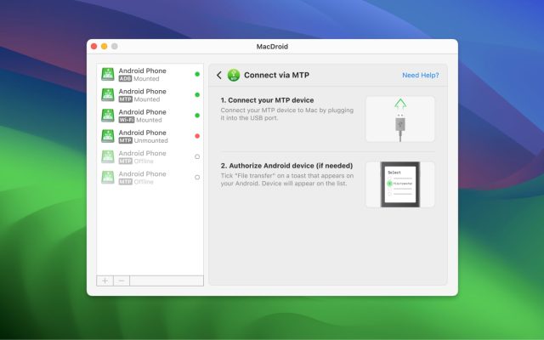Click the MTP Mounted Android Phone device icon
The width and height of the screenshot is (544, 340).
[x=108, y=94]
